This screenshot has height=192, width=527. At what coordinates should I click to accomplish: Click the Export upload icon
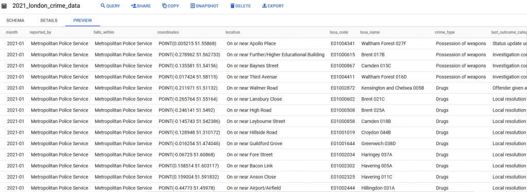[264, 6]
